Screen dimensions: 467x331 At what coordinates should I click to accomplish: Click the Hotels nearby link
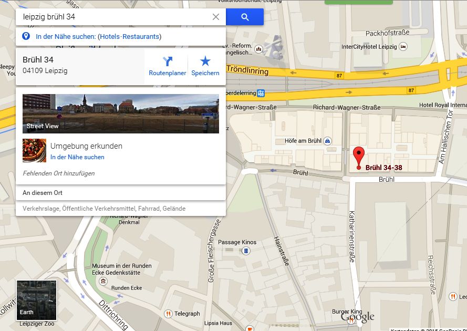click(x=110, y=37)
